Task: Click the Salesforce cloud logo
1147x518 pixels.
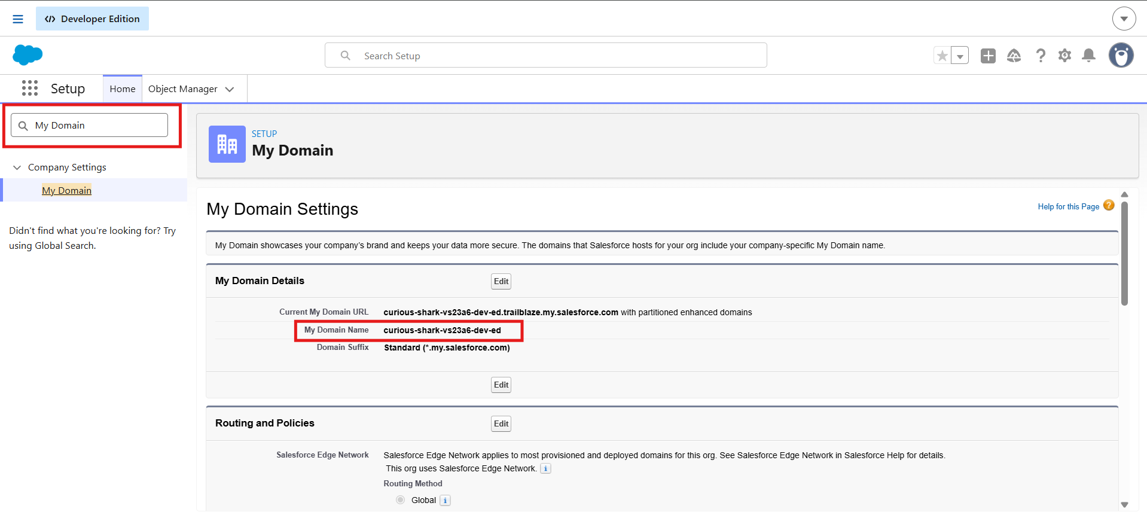Action: pos(28,55)
